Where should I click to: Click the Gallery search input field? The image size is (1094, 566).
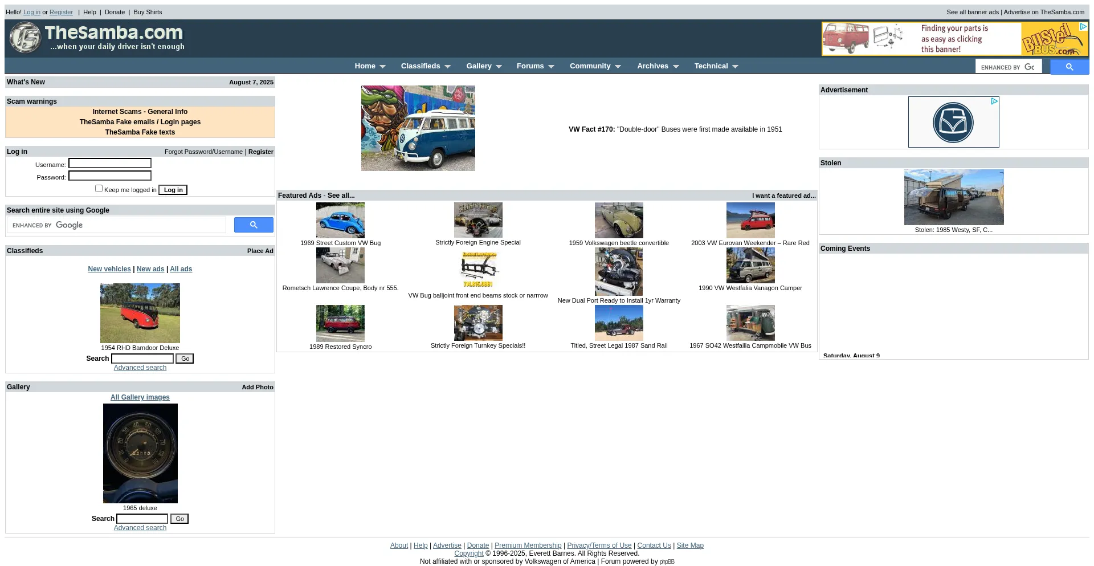[142, 519]
